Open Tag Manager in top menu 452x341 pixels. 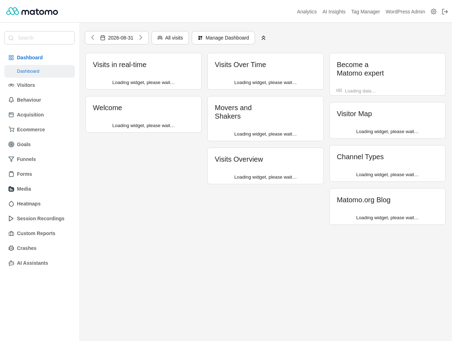coord(365,12)
